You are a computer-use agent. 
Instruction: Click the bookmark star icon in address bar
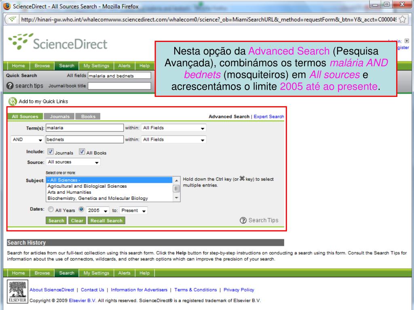402,19
